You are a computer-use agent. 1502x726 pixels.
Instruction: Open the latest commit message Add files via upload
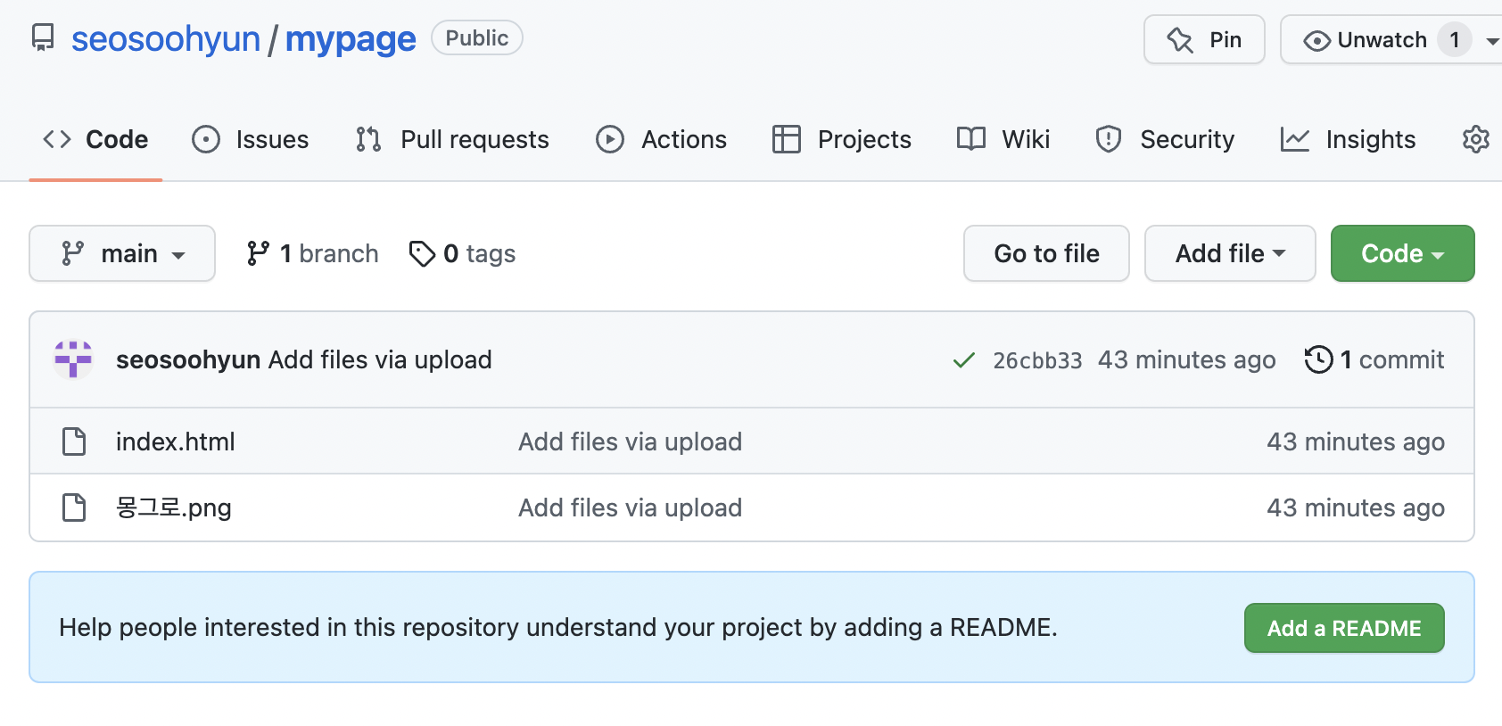(380, 359)
